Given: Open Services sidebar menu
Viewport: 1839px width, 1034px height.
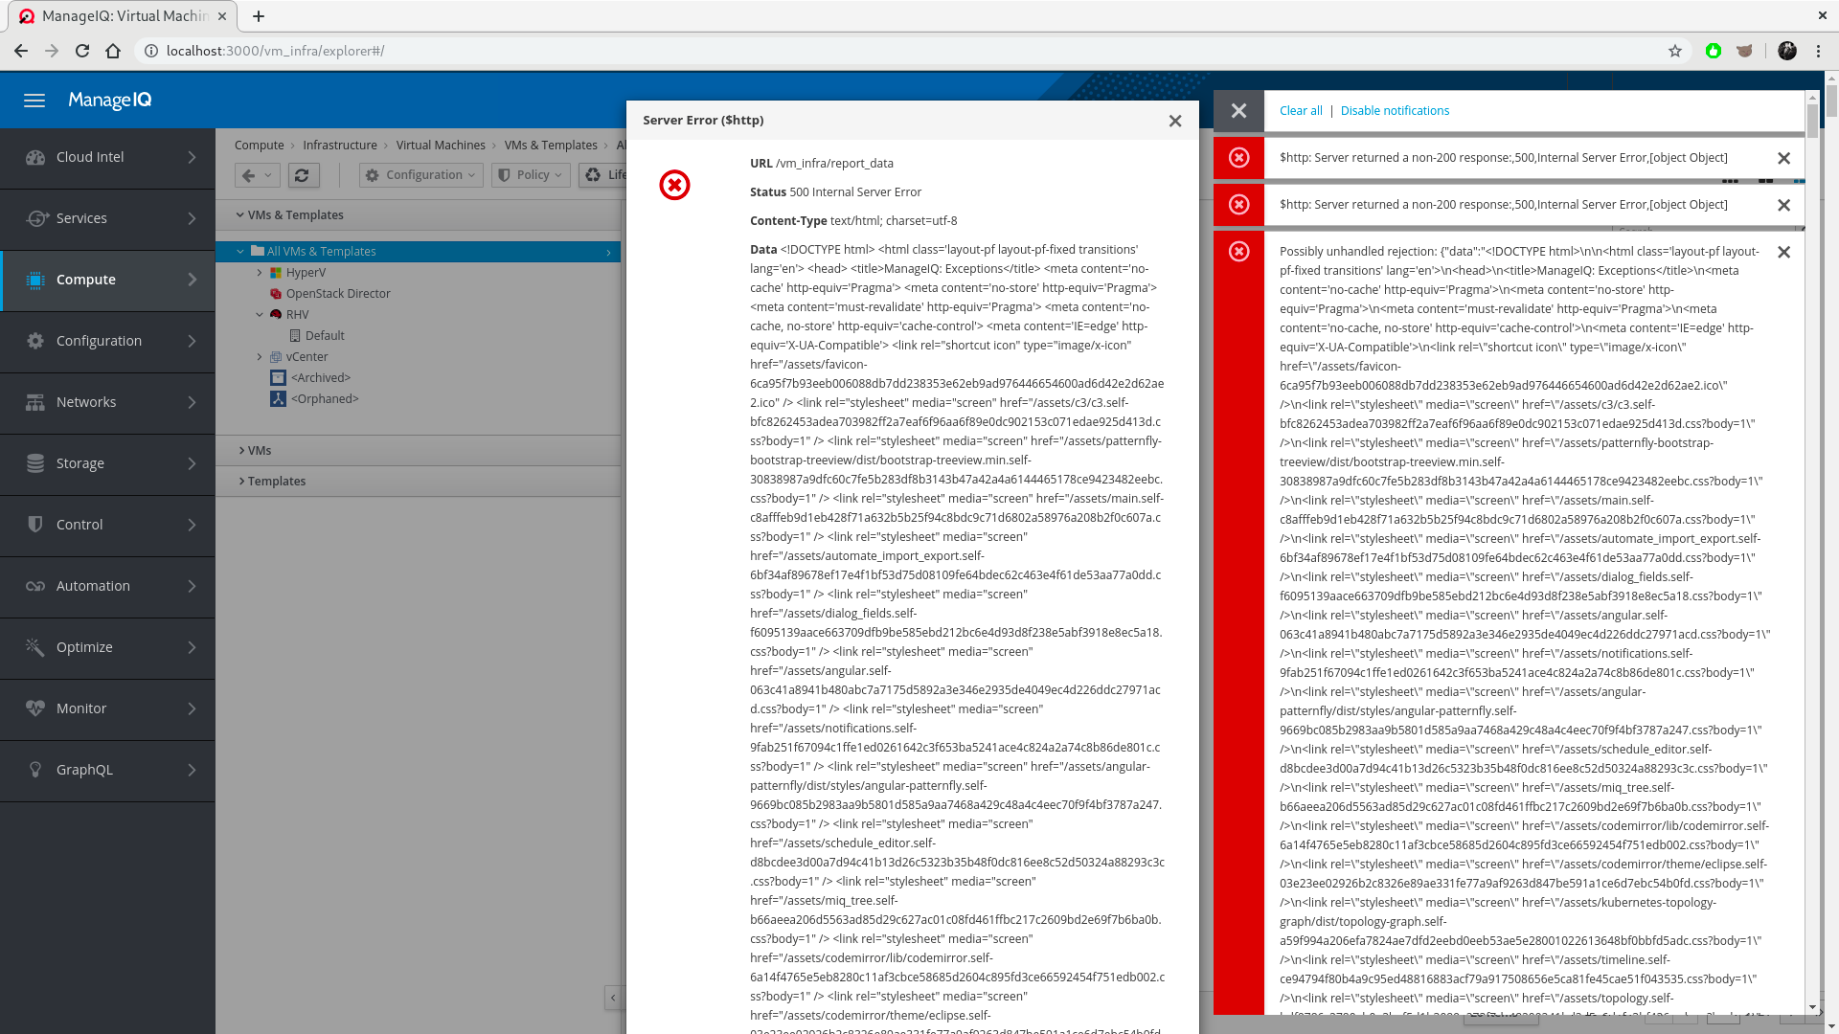Looking at the screenshot, I should tap(107, 218).
